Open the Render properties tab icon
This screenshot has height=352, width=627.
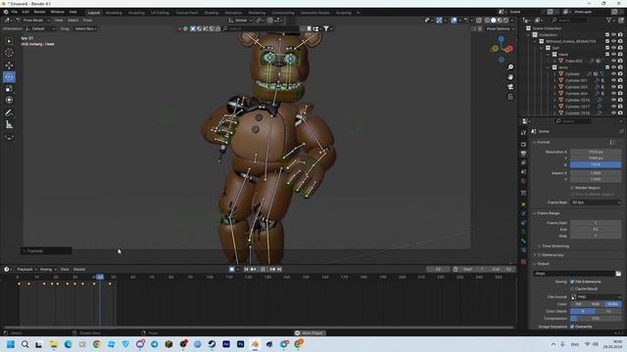(523, 144)
